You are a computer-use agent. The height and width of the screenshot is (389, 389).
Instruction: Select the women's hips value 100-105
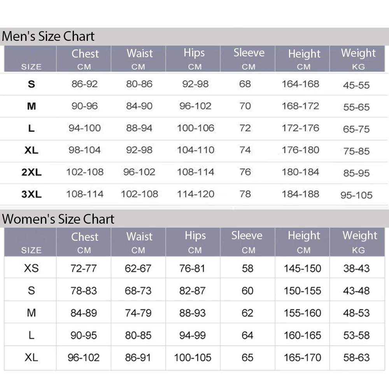193,357
